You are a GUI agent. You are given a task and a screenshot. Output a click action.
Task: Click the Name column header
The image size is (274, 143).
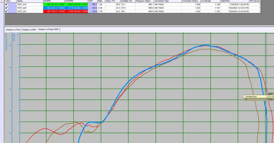pos(30,1)
